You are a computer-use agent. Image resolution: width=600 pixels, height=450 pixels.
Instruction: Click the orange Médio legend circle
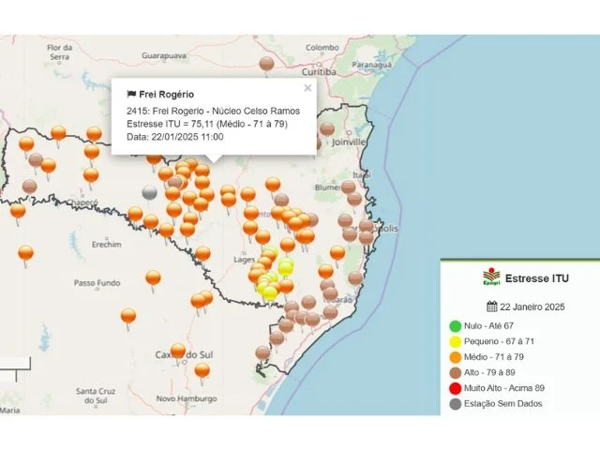456,357
